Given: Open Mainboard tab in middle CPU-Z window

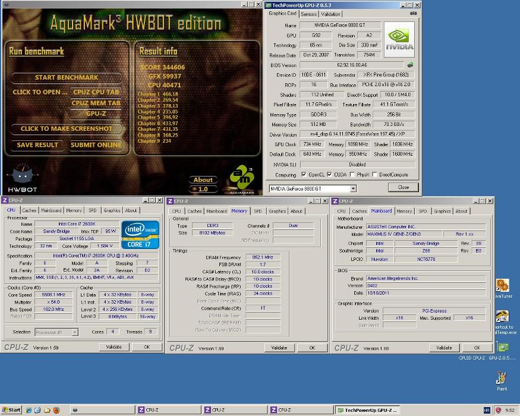Looking at the screenshot, I should pyautogui.click(x=216, y=211).
